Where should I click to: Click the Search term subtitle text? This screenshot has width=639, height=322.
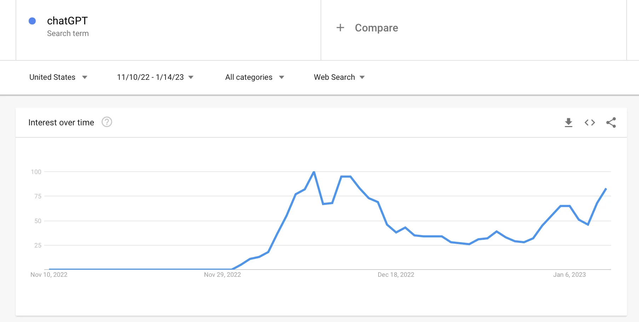click(68, 34)
